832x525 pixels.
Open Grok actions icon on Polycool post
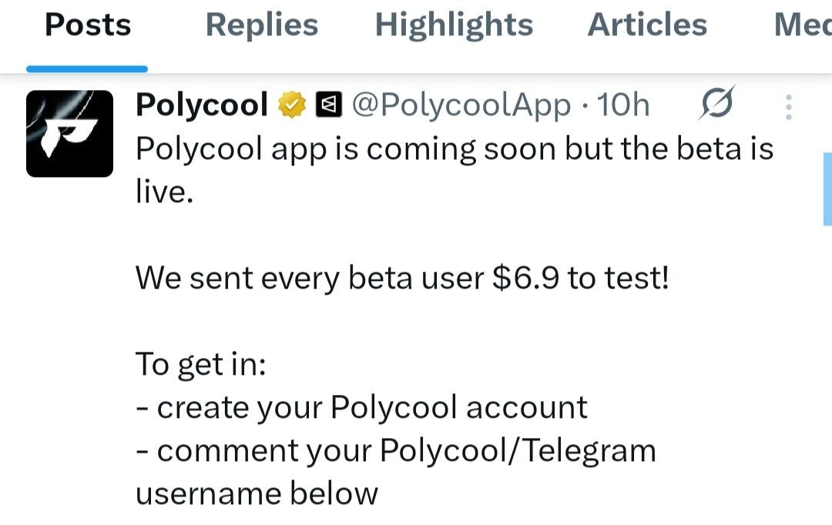click(716, 104)
